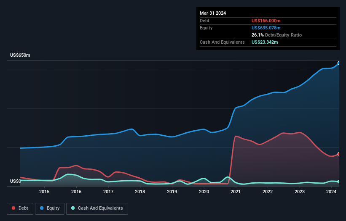Image resolution: width=346 pixels, height=221 pixels.
Task: Toggle Cash And Equivalents legend button
Action: pos(97,208)
